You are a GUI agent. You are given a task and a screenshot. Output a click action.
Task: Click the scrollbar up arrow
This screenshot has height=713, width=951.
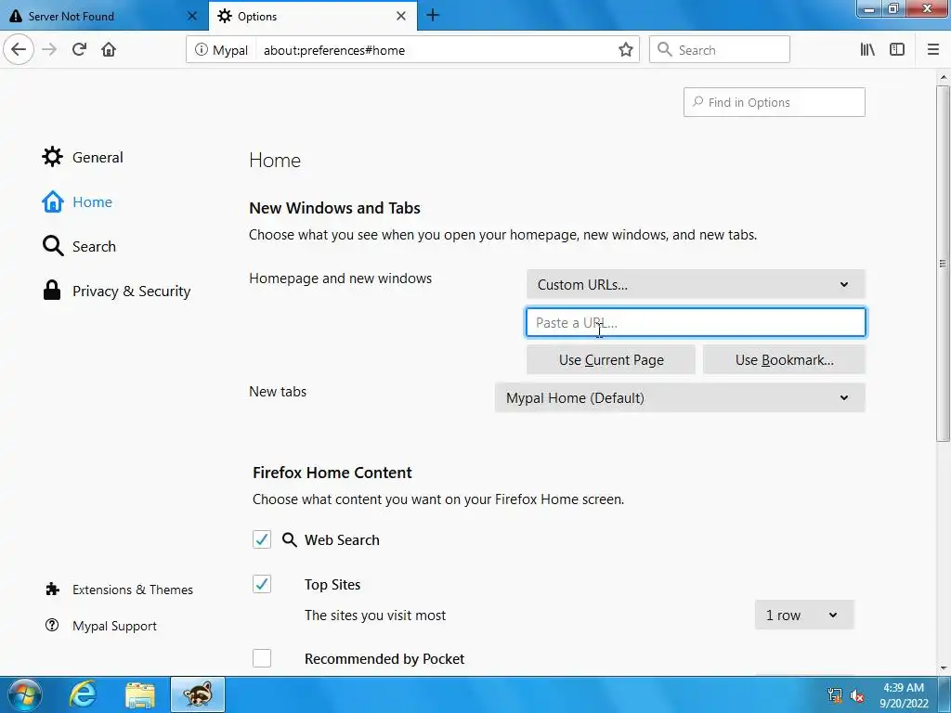point(943,78)
